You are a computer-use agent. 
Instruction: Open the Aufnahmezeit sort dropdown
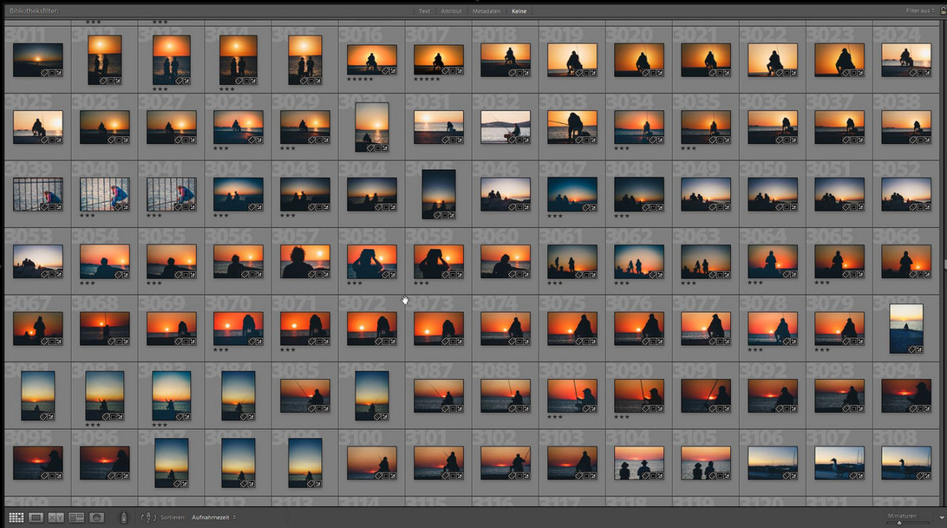(214, 518)
